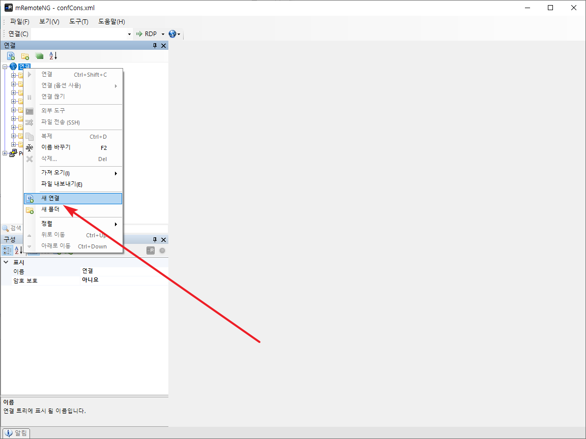Click 삭제... in the context menu
Screen dimensions: 586x439
[73, 159]
